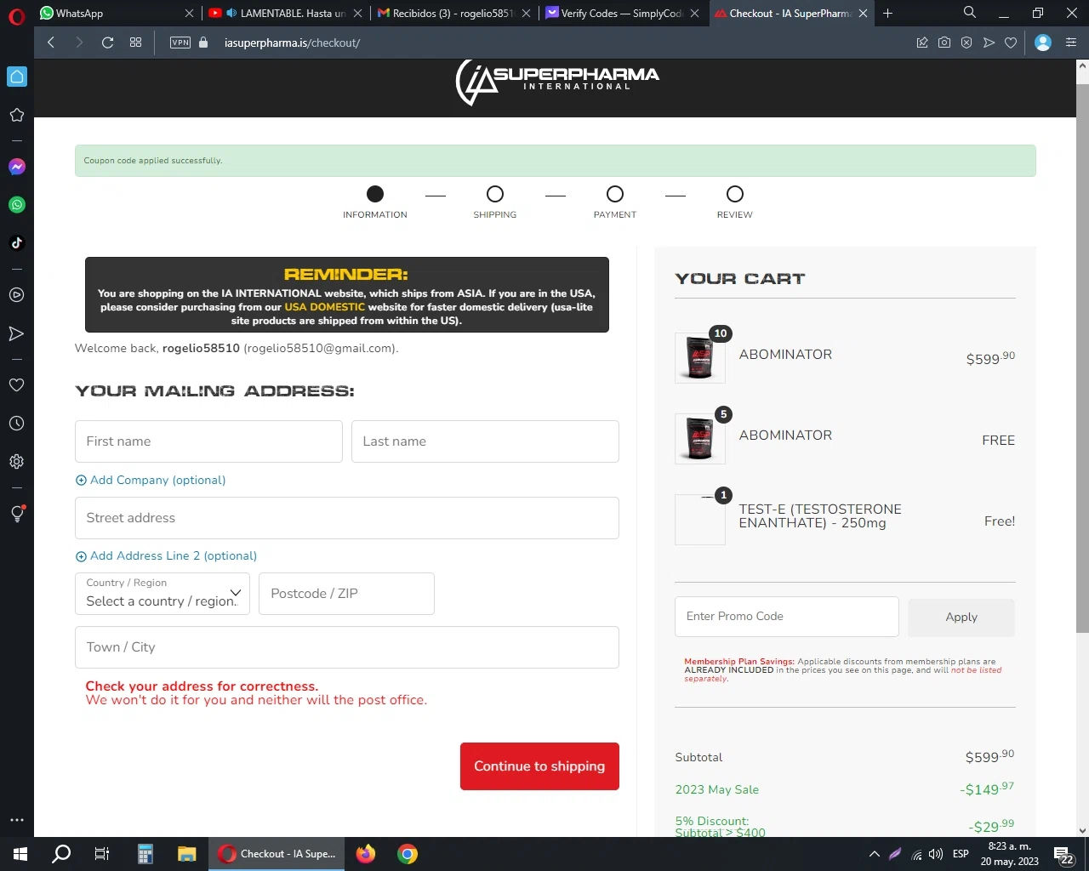This screenshot has width=1089, height=871.
Task: Open the sidebar player icon
Action: click(x=17, y=295)
